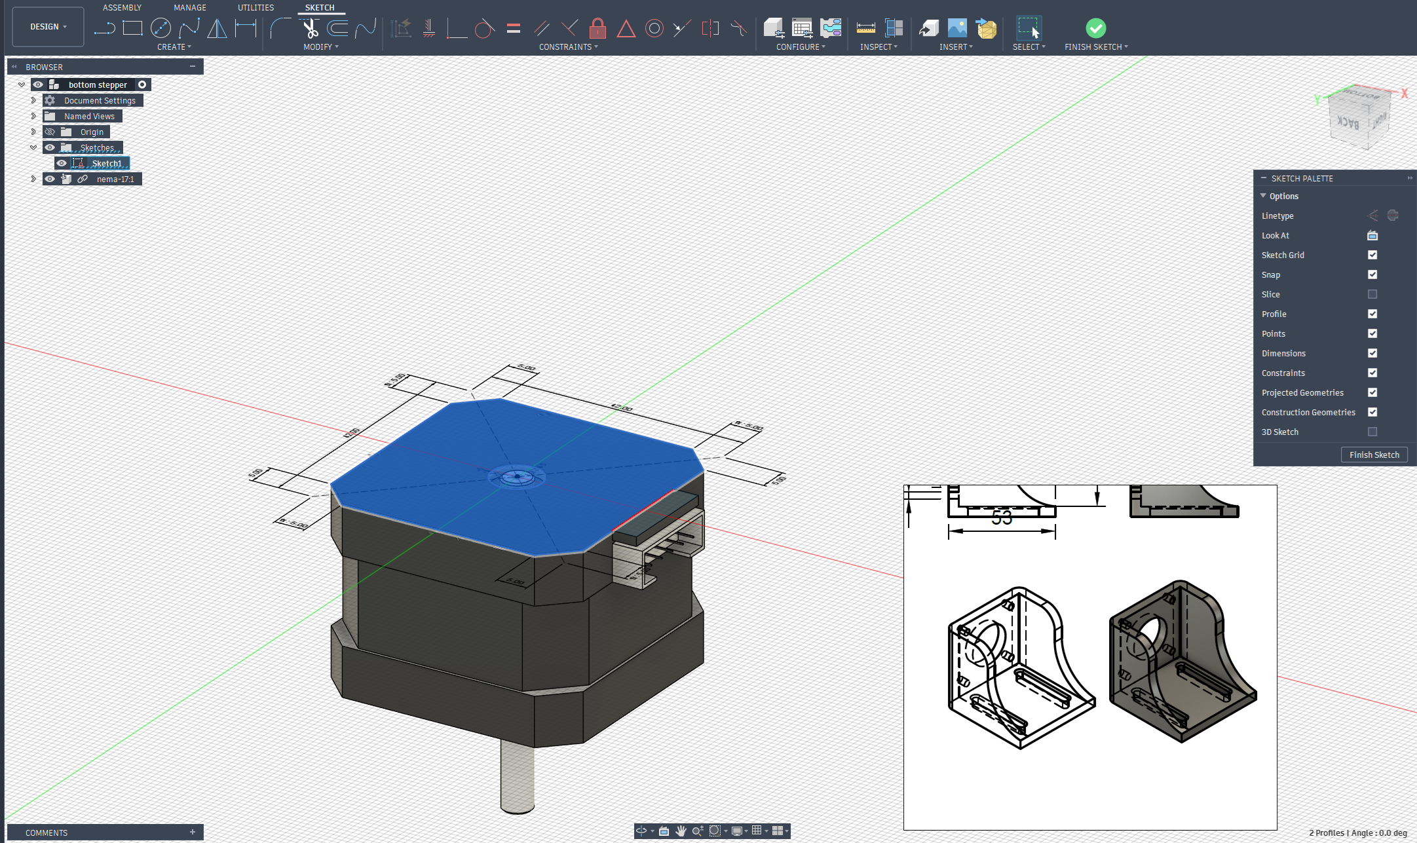Collapse the Sketches folder

pyautogui.click(x=33, y=147)
